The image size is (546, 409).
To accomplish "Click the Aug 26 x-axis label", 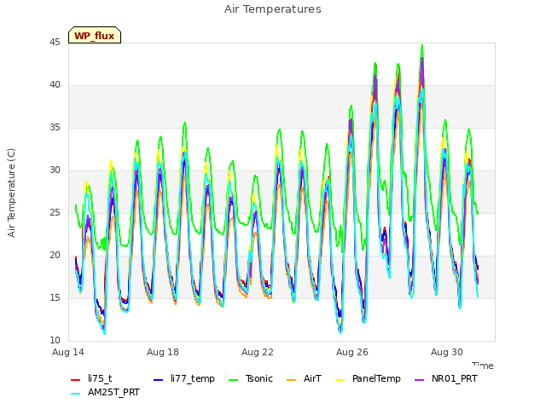I will (352, 352).
